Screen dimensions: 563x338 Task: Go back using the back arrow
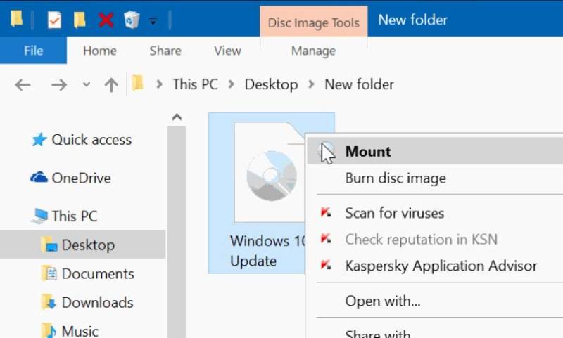(x=23, y=84)
